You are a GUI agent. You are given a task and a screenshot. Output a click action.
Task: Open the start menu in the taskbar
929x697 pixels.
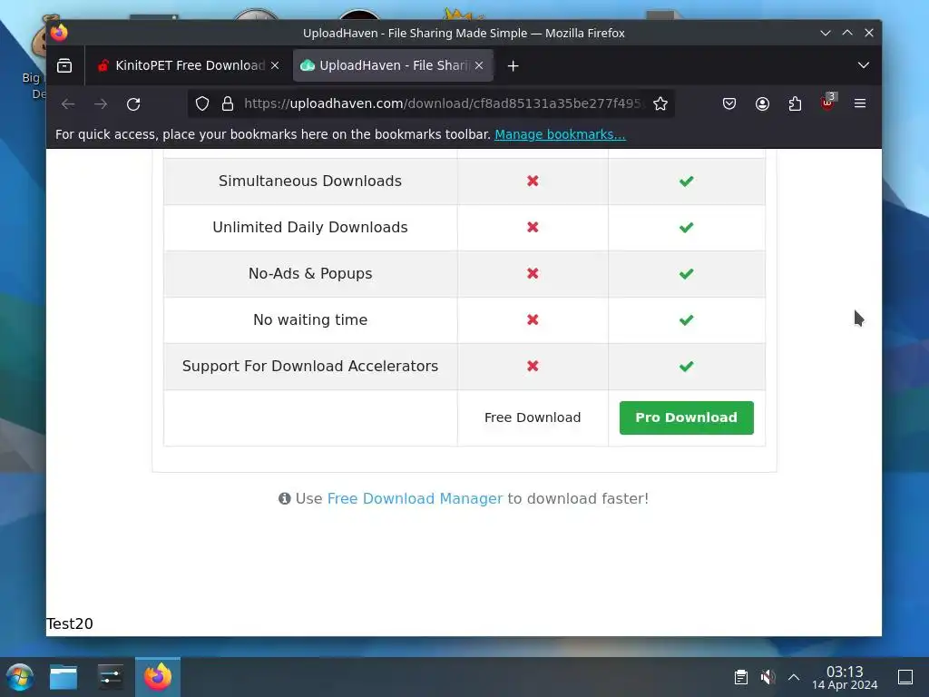(20, 677)
